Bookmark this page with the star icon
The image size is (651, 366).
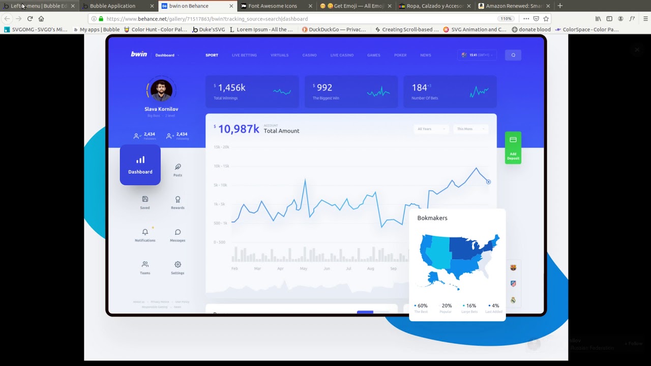point(546,19)
